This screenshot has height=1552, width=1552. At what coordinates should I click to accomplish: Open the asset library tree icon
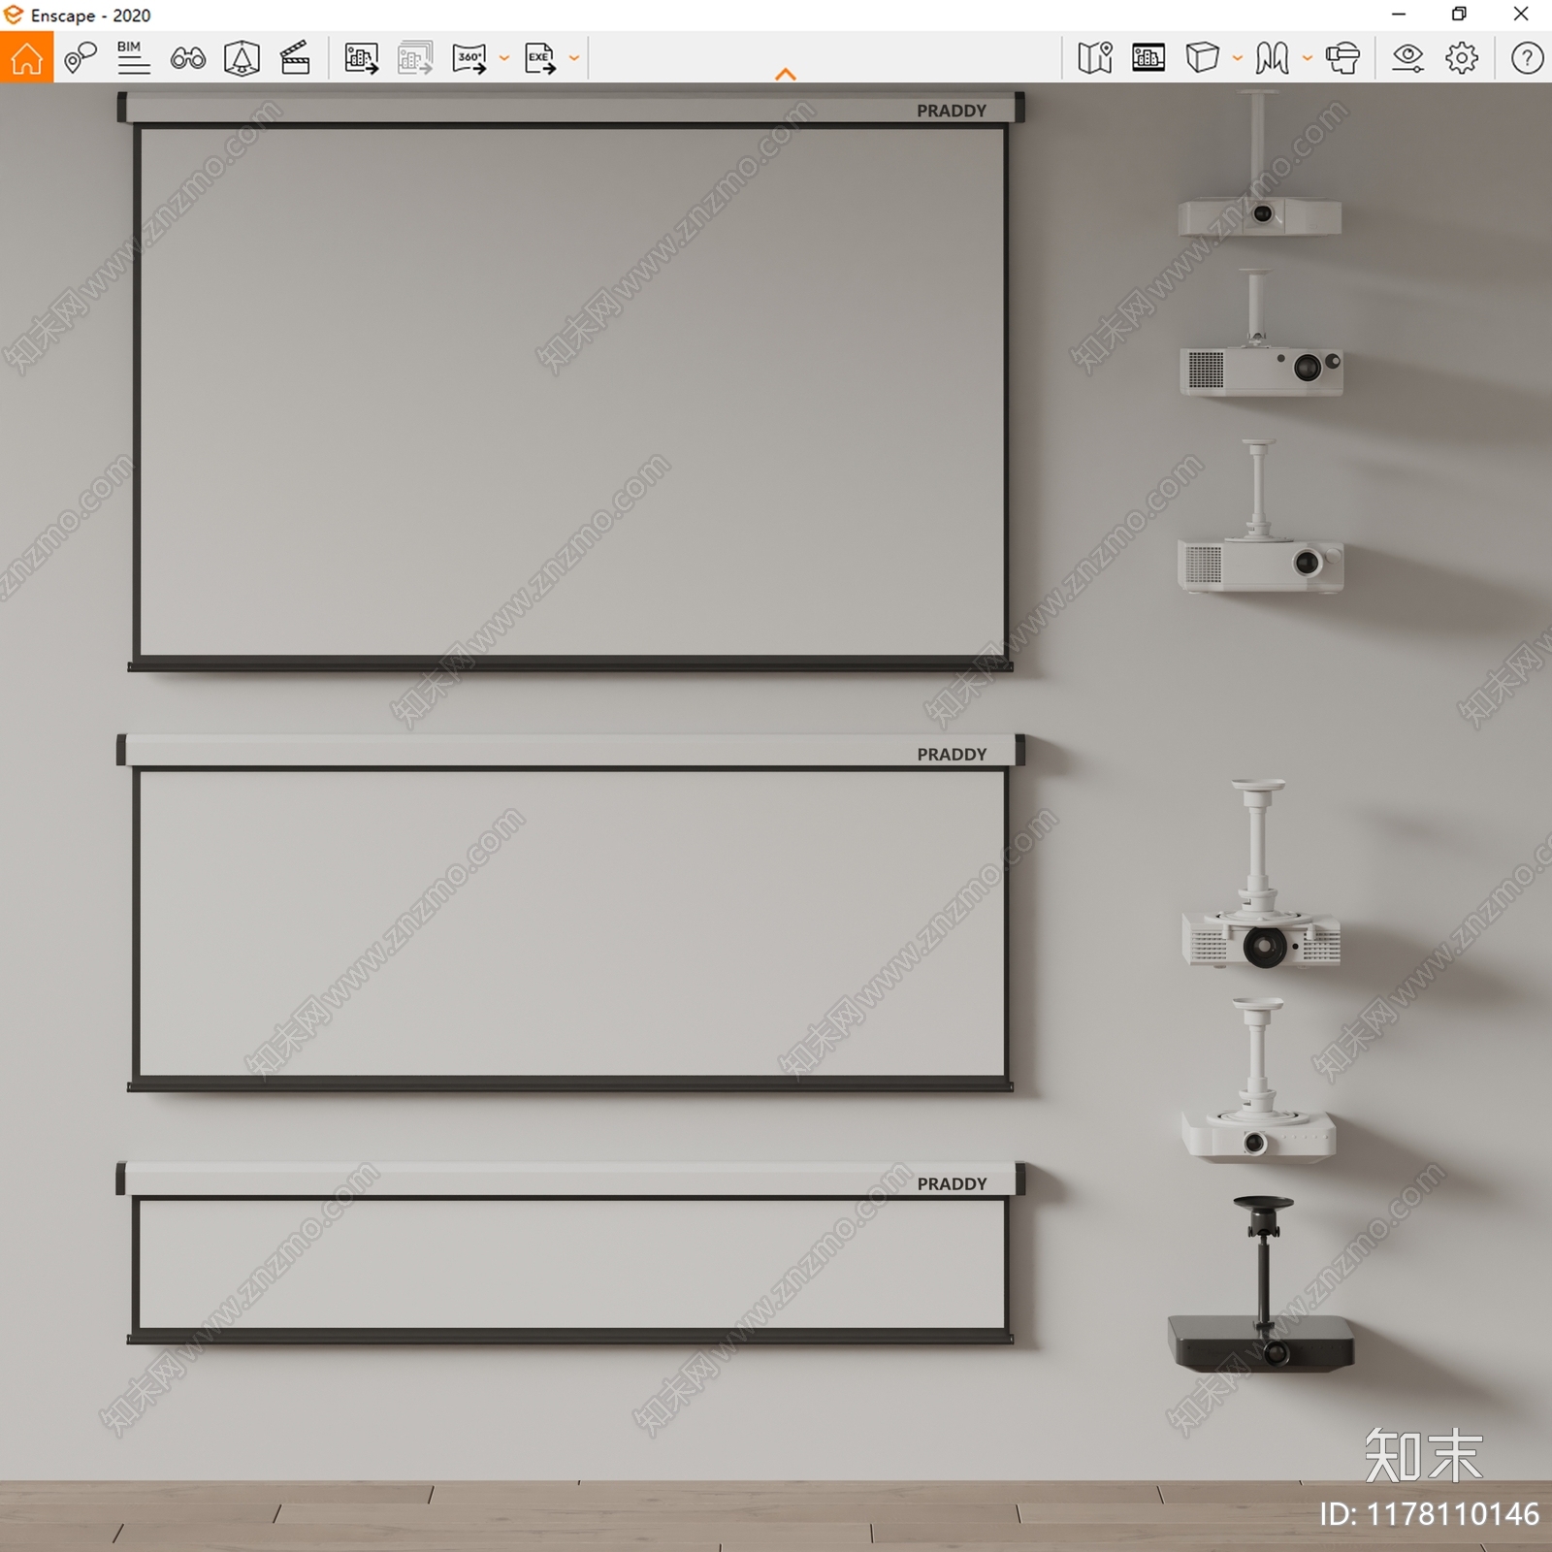click(x=242, y=58)
